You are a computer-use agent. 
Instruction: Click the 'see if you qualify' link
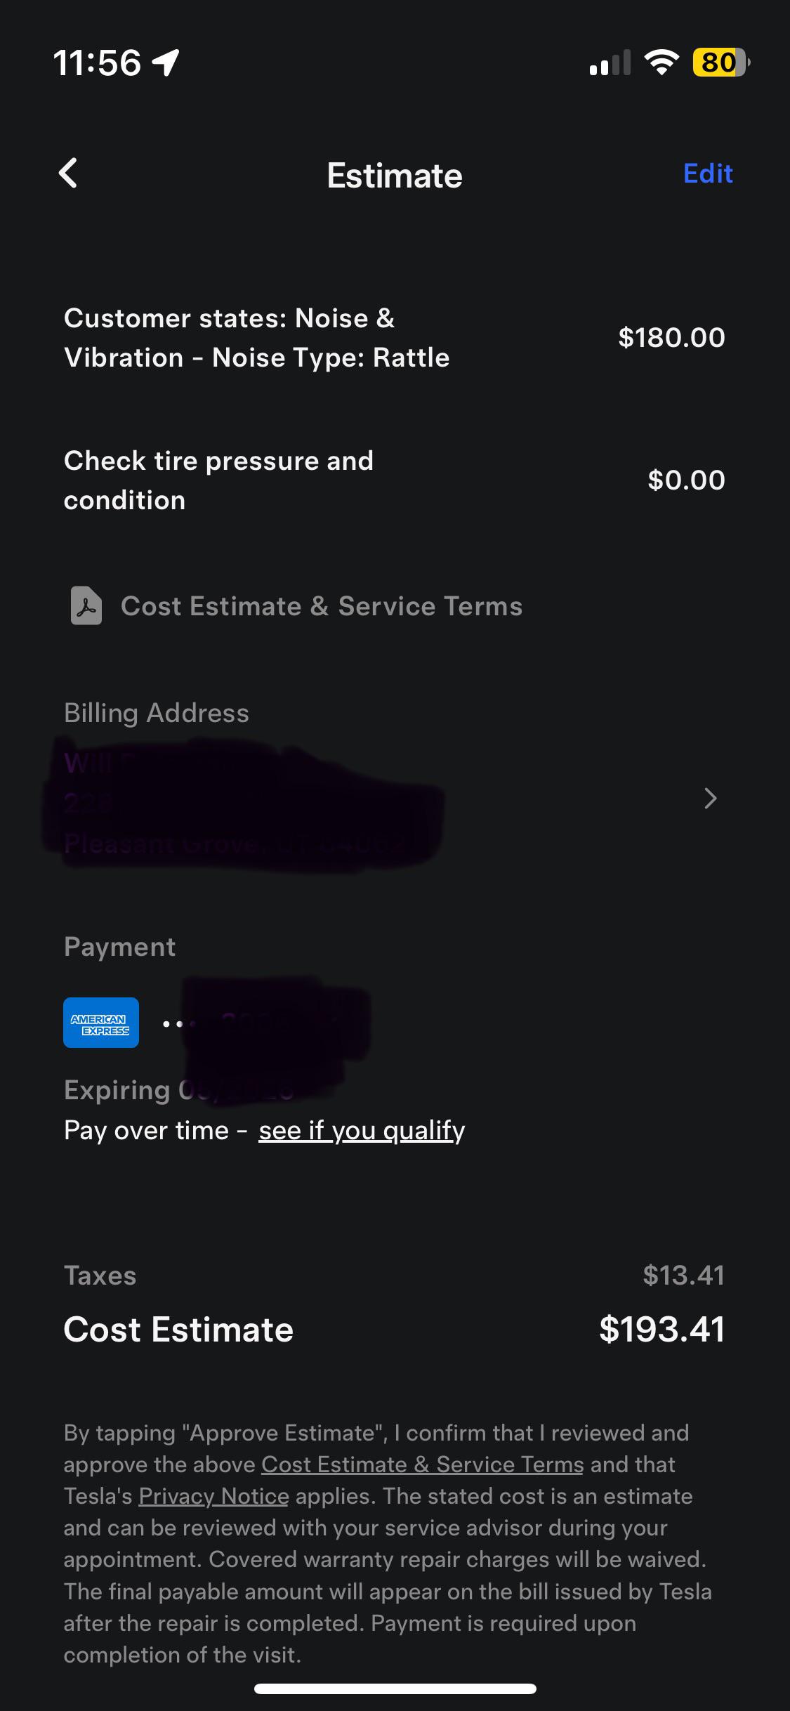tap(362, 1131)
